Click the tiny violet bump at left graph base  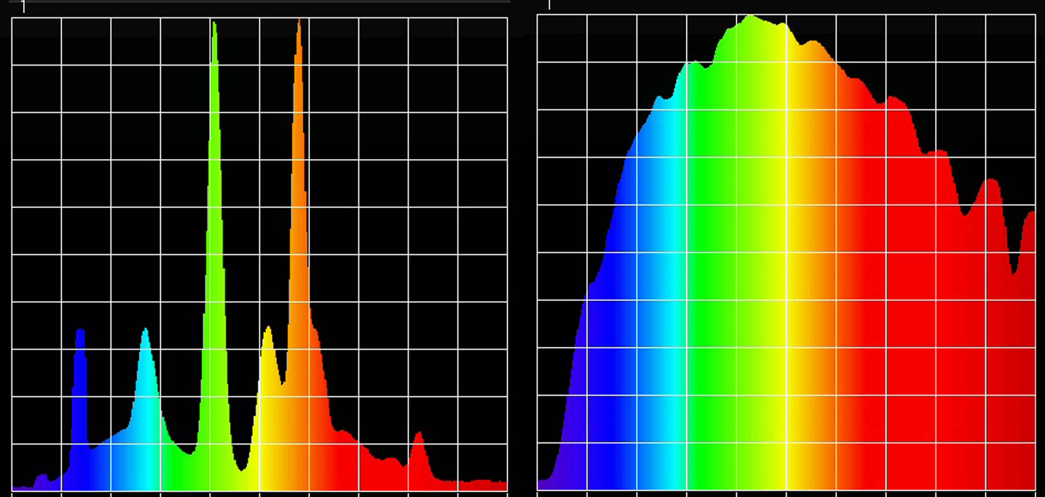[41, 482]
